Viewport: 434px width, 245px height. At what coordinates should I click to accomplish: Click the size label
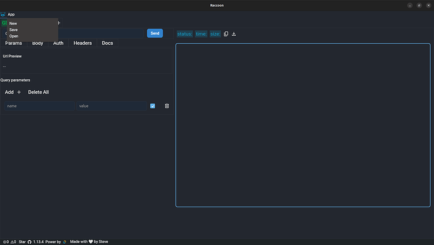point(215,34)
